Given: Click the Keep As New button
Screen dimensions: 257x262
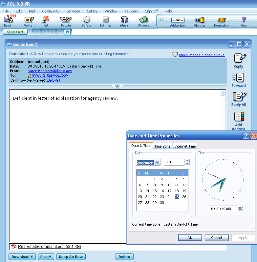Looking at the screenshot, I should pyautogui.click(x=71, y=257).
